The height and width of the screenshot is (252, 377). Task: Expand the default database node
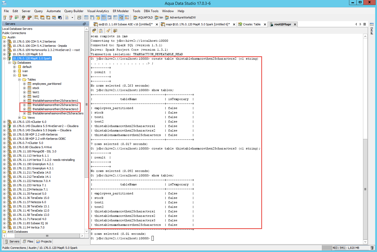click(14, 67)
